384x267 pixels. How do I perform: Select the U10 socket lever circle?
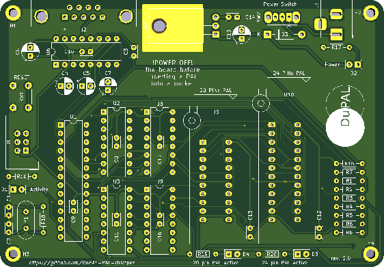point(261,103)
